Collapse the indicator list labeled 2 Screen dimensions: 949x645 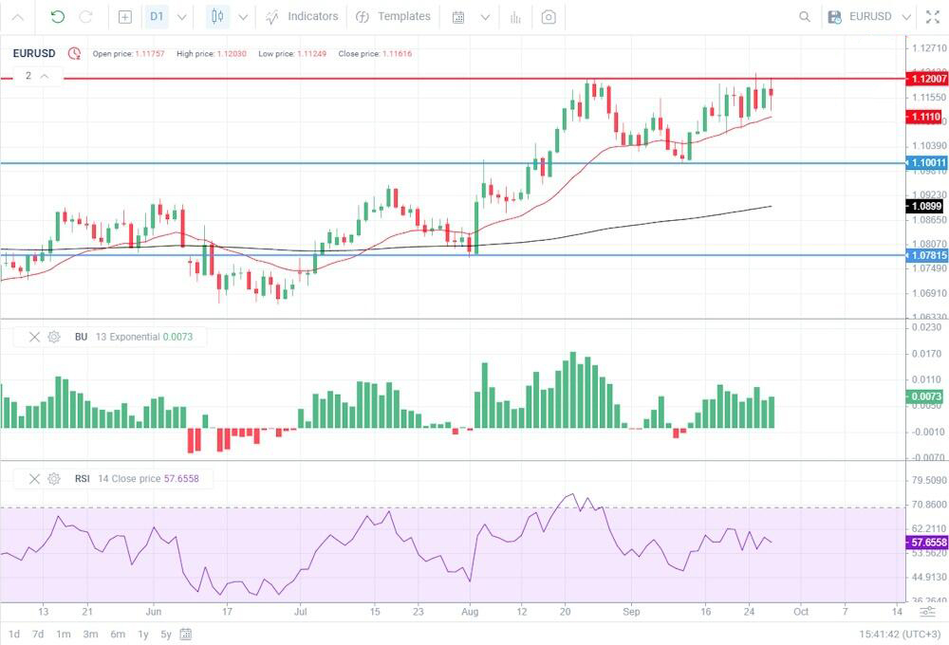45,76
